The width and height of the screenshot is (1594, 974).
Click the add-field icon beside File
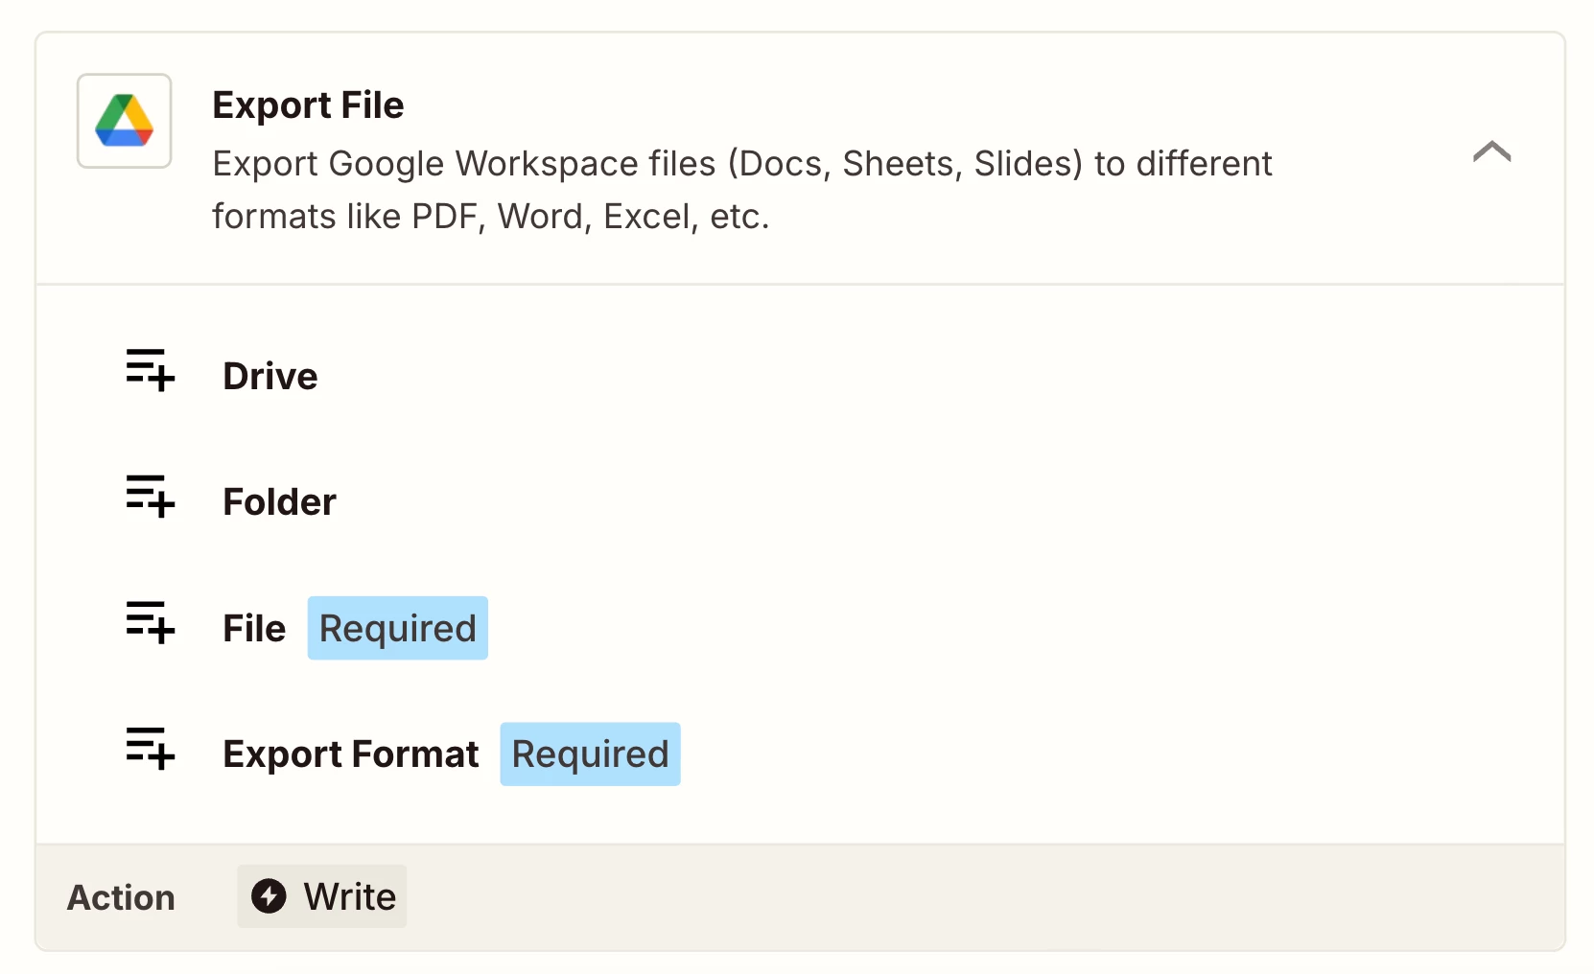click(151, 622)
